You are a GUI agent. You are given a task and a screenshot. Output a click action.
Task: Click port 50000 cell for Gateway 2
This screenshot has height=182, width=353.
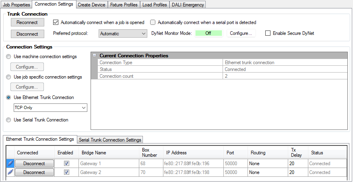pyautogui.click(x=235, y=172)
